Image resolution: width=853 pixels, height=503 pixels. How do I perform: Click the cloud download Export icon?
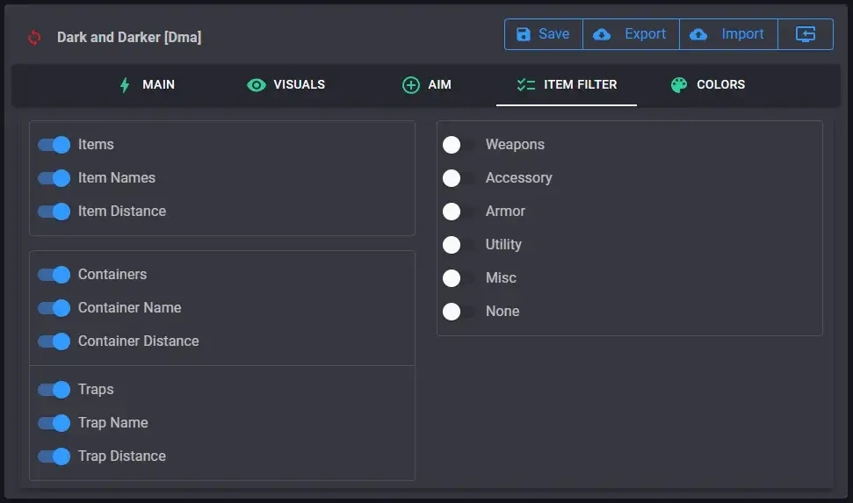point(602,34)
